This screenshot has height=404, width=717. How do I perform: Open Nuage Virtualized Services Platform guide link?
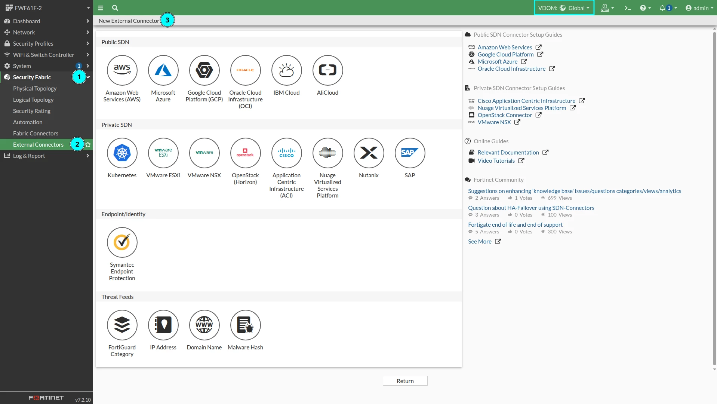point(522,108)
